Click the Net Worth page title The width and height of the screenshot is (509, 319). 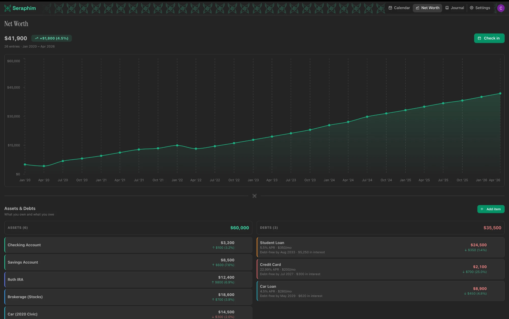coord(16,24)
